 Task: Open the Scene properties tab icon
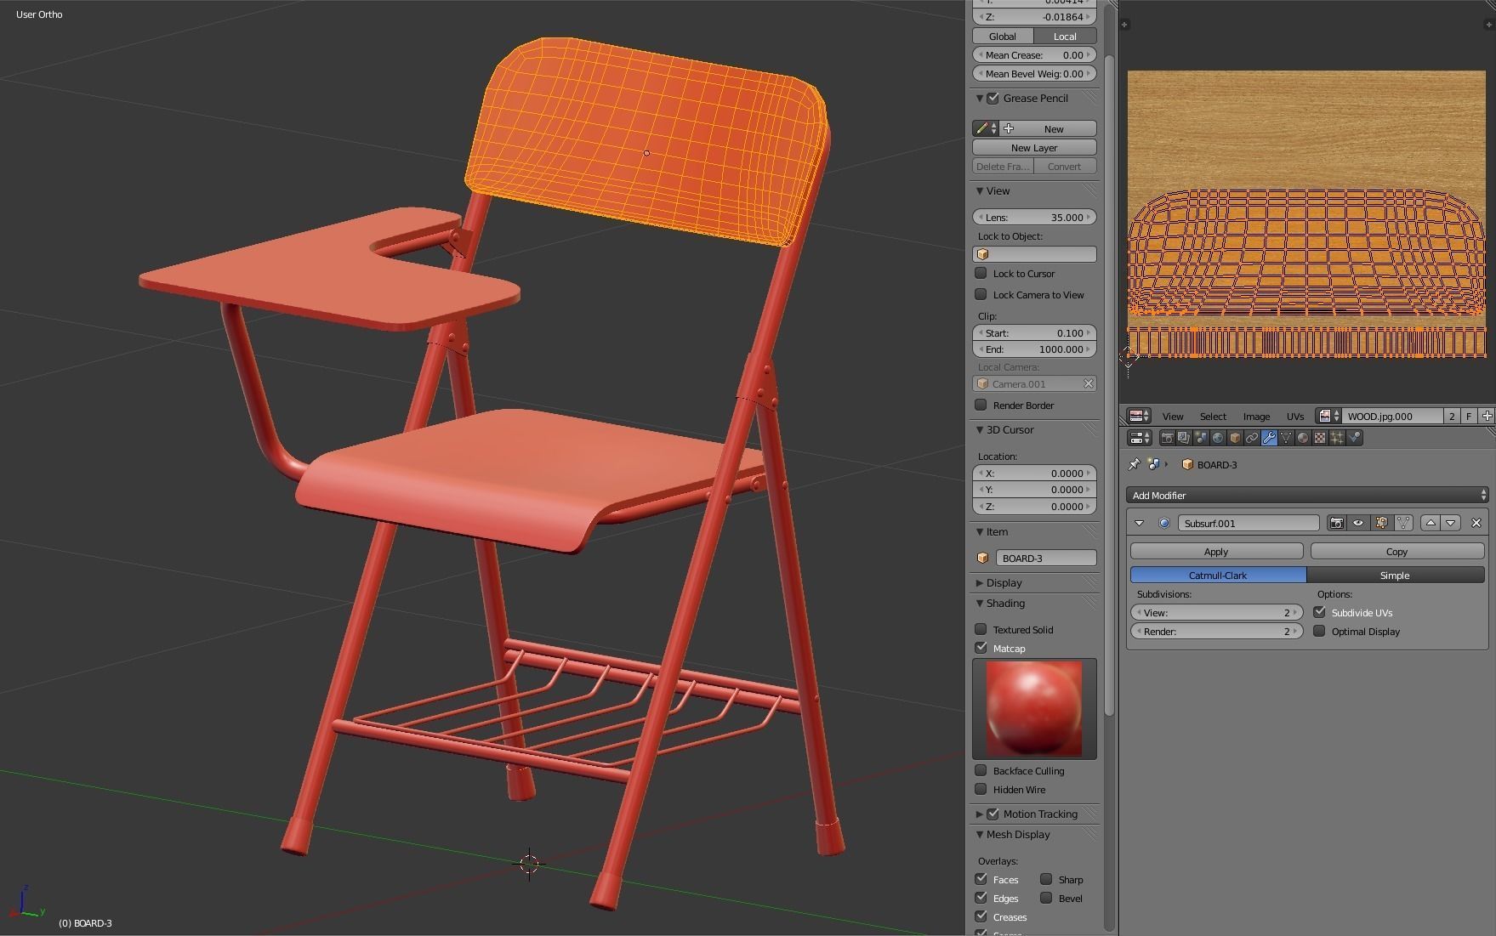coord(1201,438)
